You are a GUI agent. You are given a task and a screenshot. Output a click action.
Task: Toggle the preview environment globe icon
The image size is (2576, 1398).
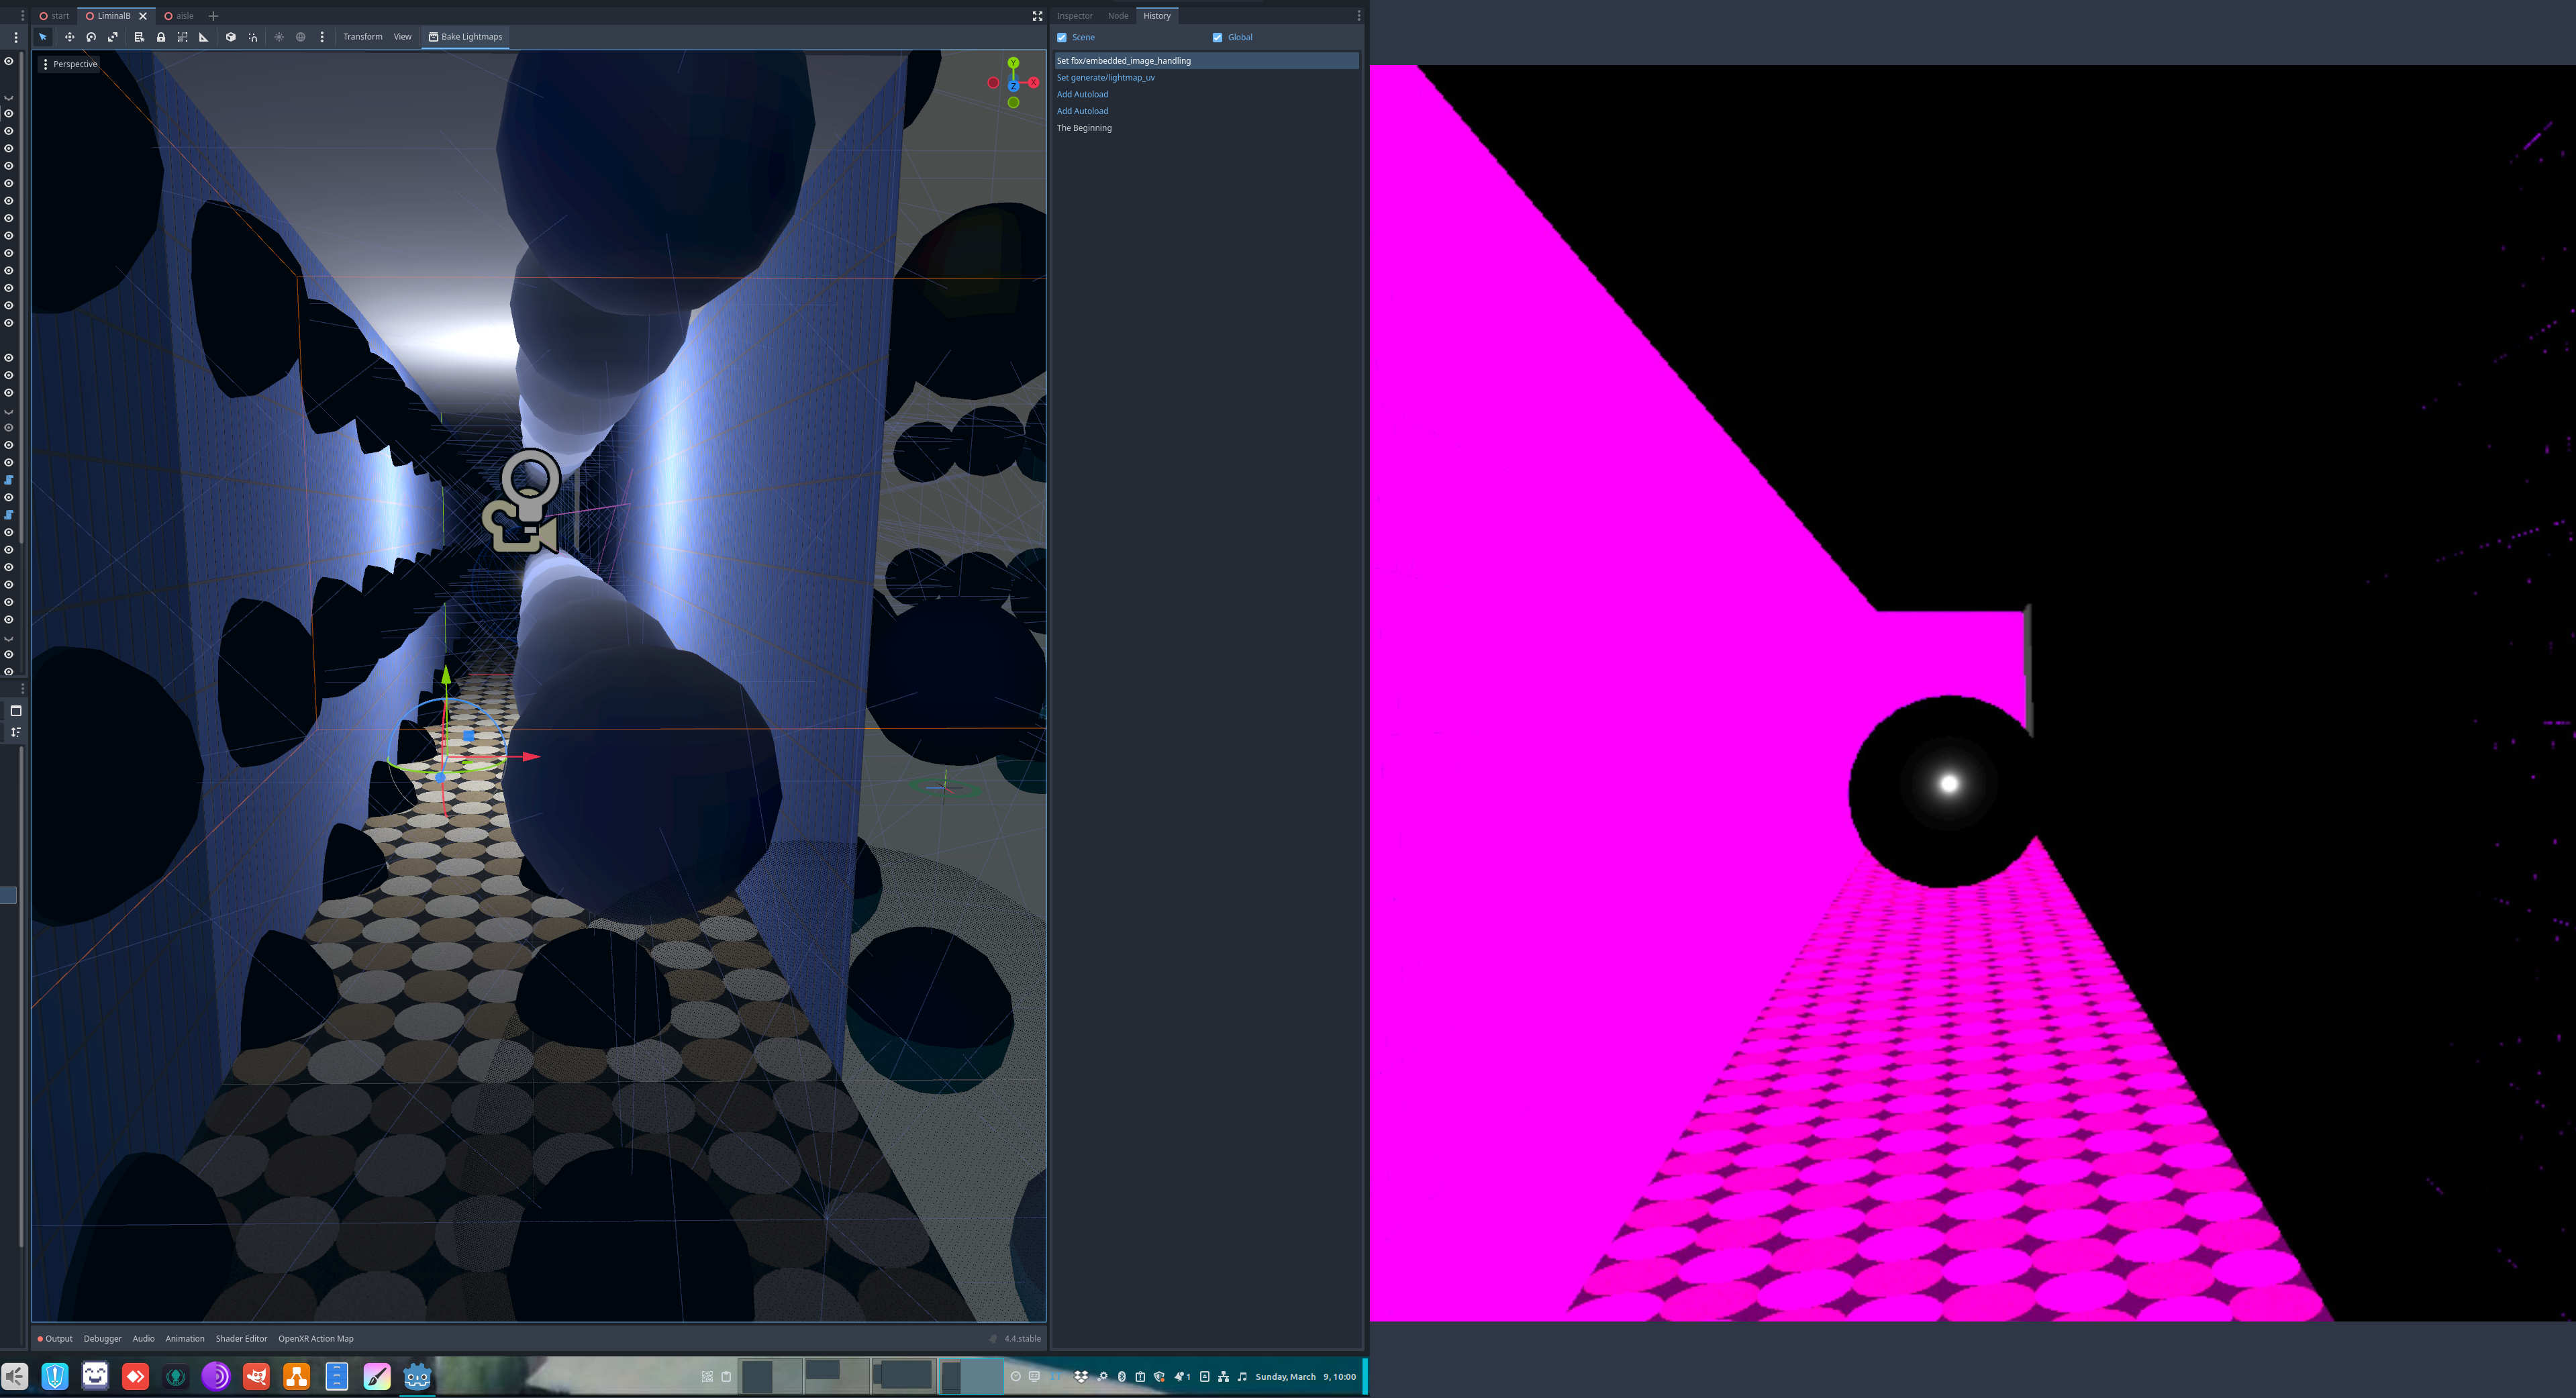click(300, 37)
